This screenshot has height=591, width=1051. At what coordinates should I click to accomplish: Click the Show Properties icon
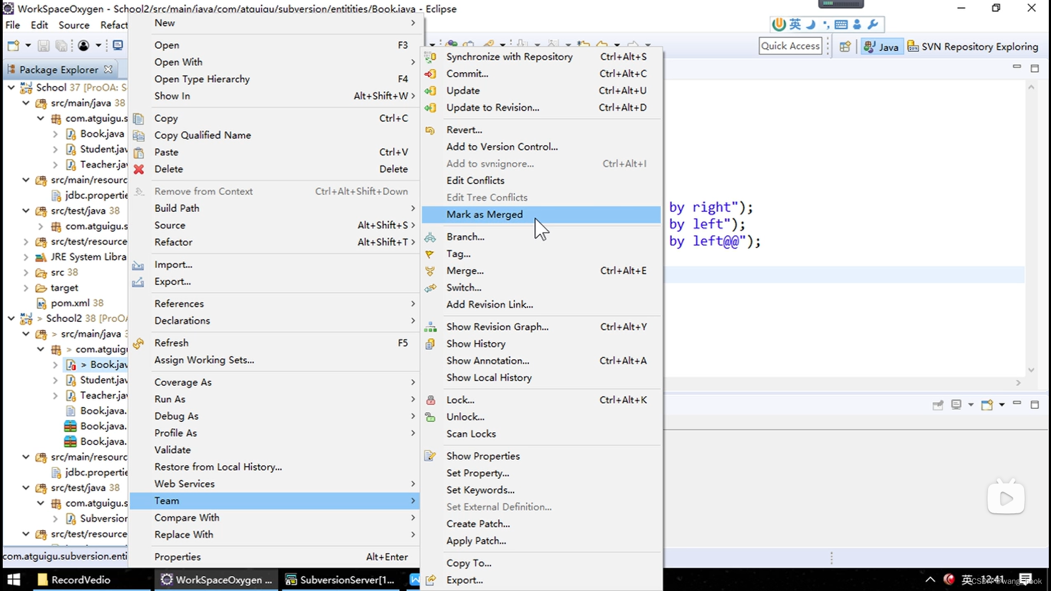(430, 456)
